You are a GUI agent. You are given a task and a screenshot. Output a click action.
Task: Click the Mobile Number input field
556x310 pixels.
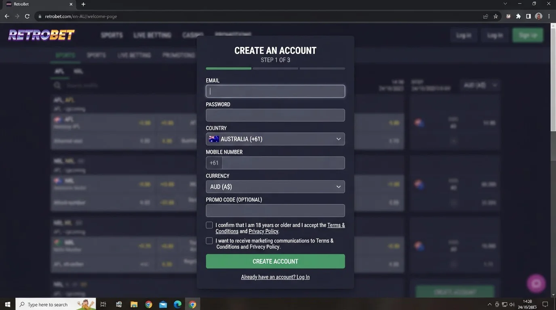[283, 163]
